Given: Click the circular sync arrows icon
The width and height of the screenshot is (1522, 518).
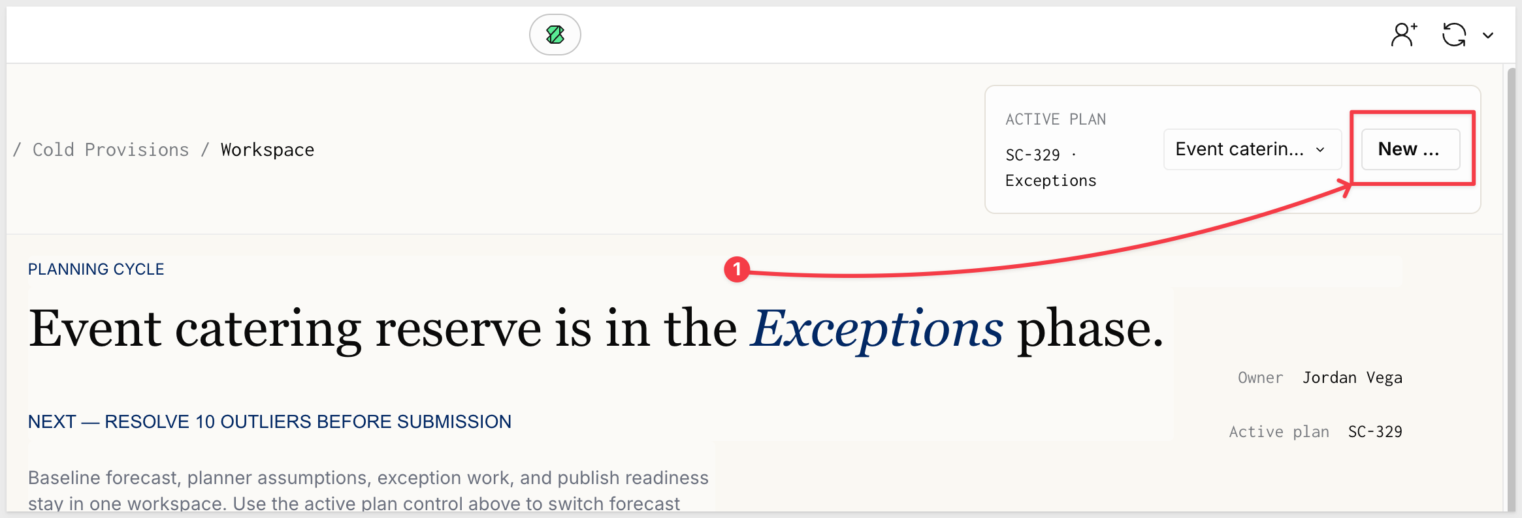Looking at the screenshot, I should click(x=1454, y=35).
